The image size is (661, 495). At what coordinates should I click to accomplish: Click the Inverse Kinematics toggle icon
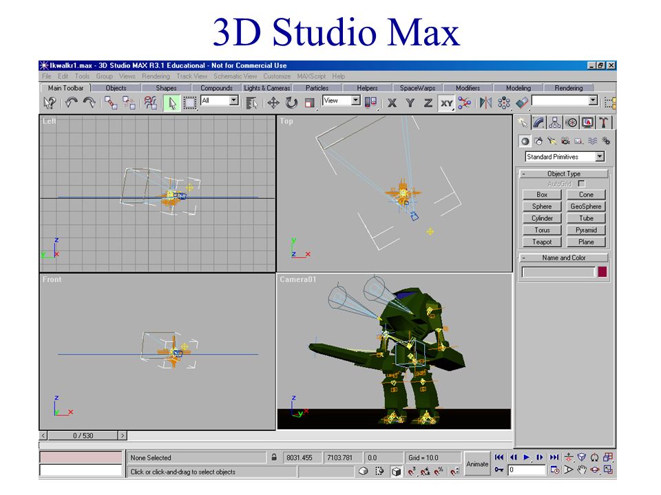pyautogui.click(x=464, y=102)
